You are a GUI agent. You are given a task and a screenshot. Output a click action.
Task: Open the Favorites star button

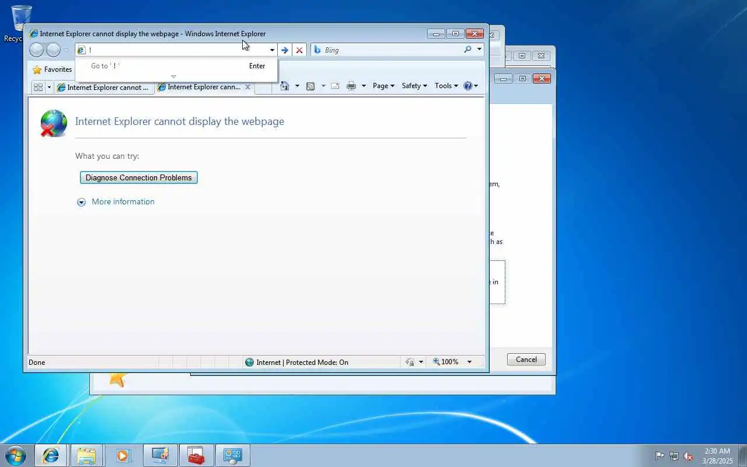(x=52, y=69)
